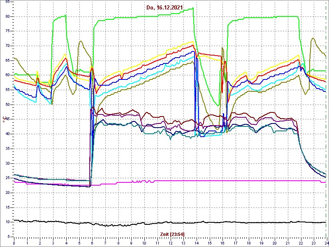The width and height of the screenshot is (329, 247).
Task: Click the y-axis label 55
Action: pyautogui.click(x=7, y=90)
